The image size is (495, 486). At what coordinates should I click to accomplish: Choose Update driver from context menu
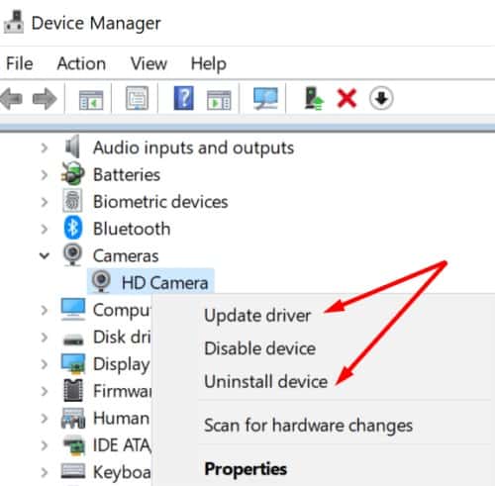(x=257, y=316)
